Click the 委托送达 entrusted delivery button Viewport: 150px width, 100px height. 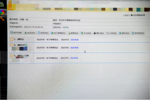tap(124, 33)
